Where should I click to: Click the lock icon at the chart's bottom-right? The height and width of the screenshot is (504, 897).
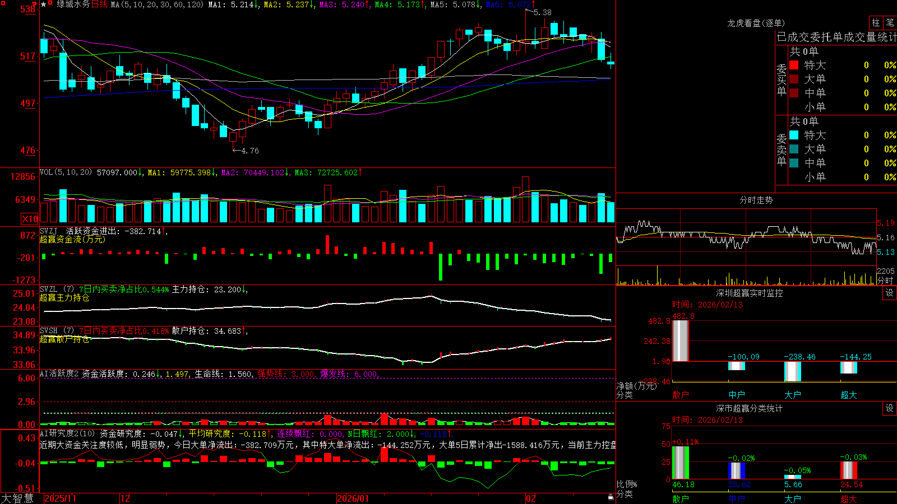tap(611, 497)
